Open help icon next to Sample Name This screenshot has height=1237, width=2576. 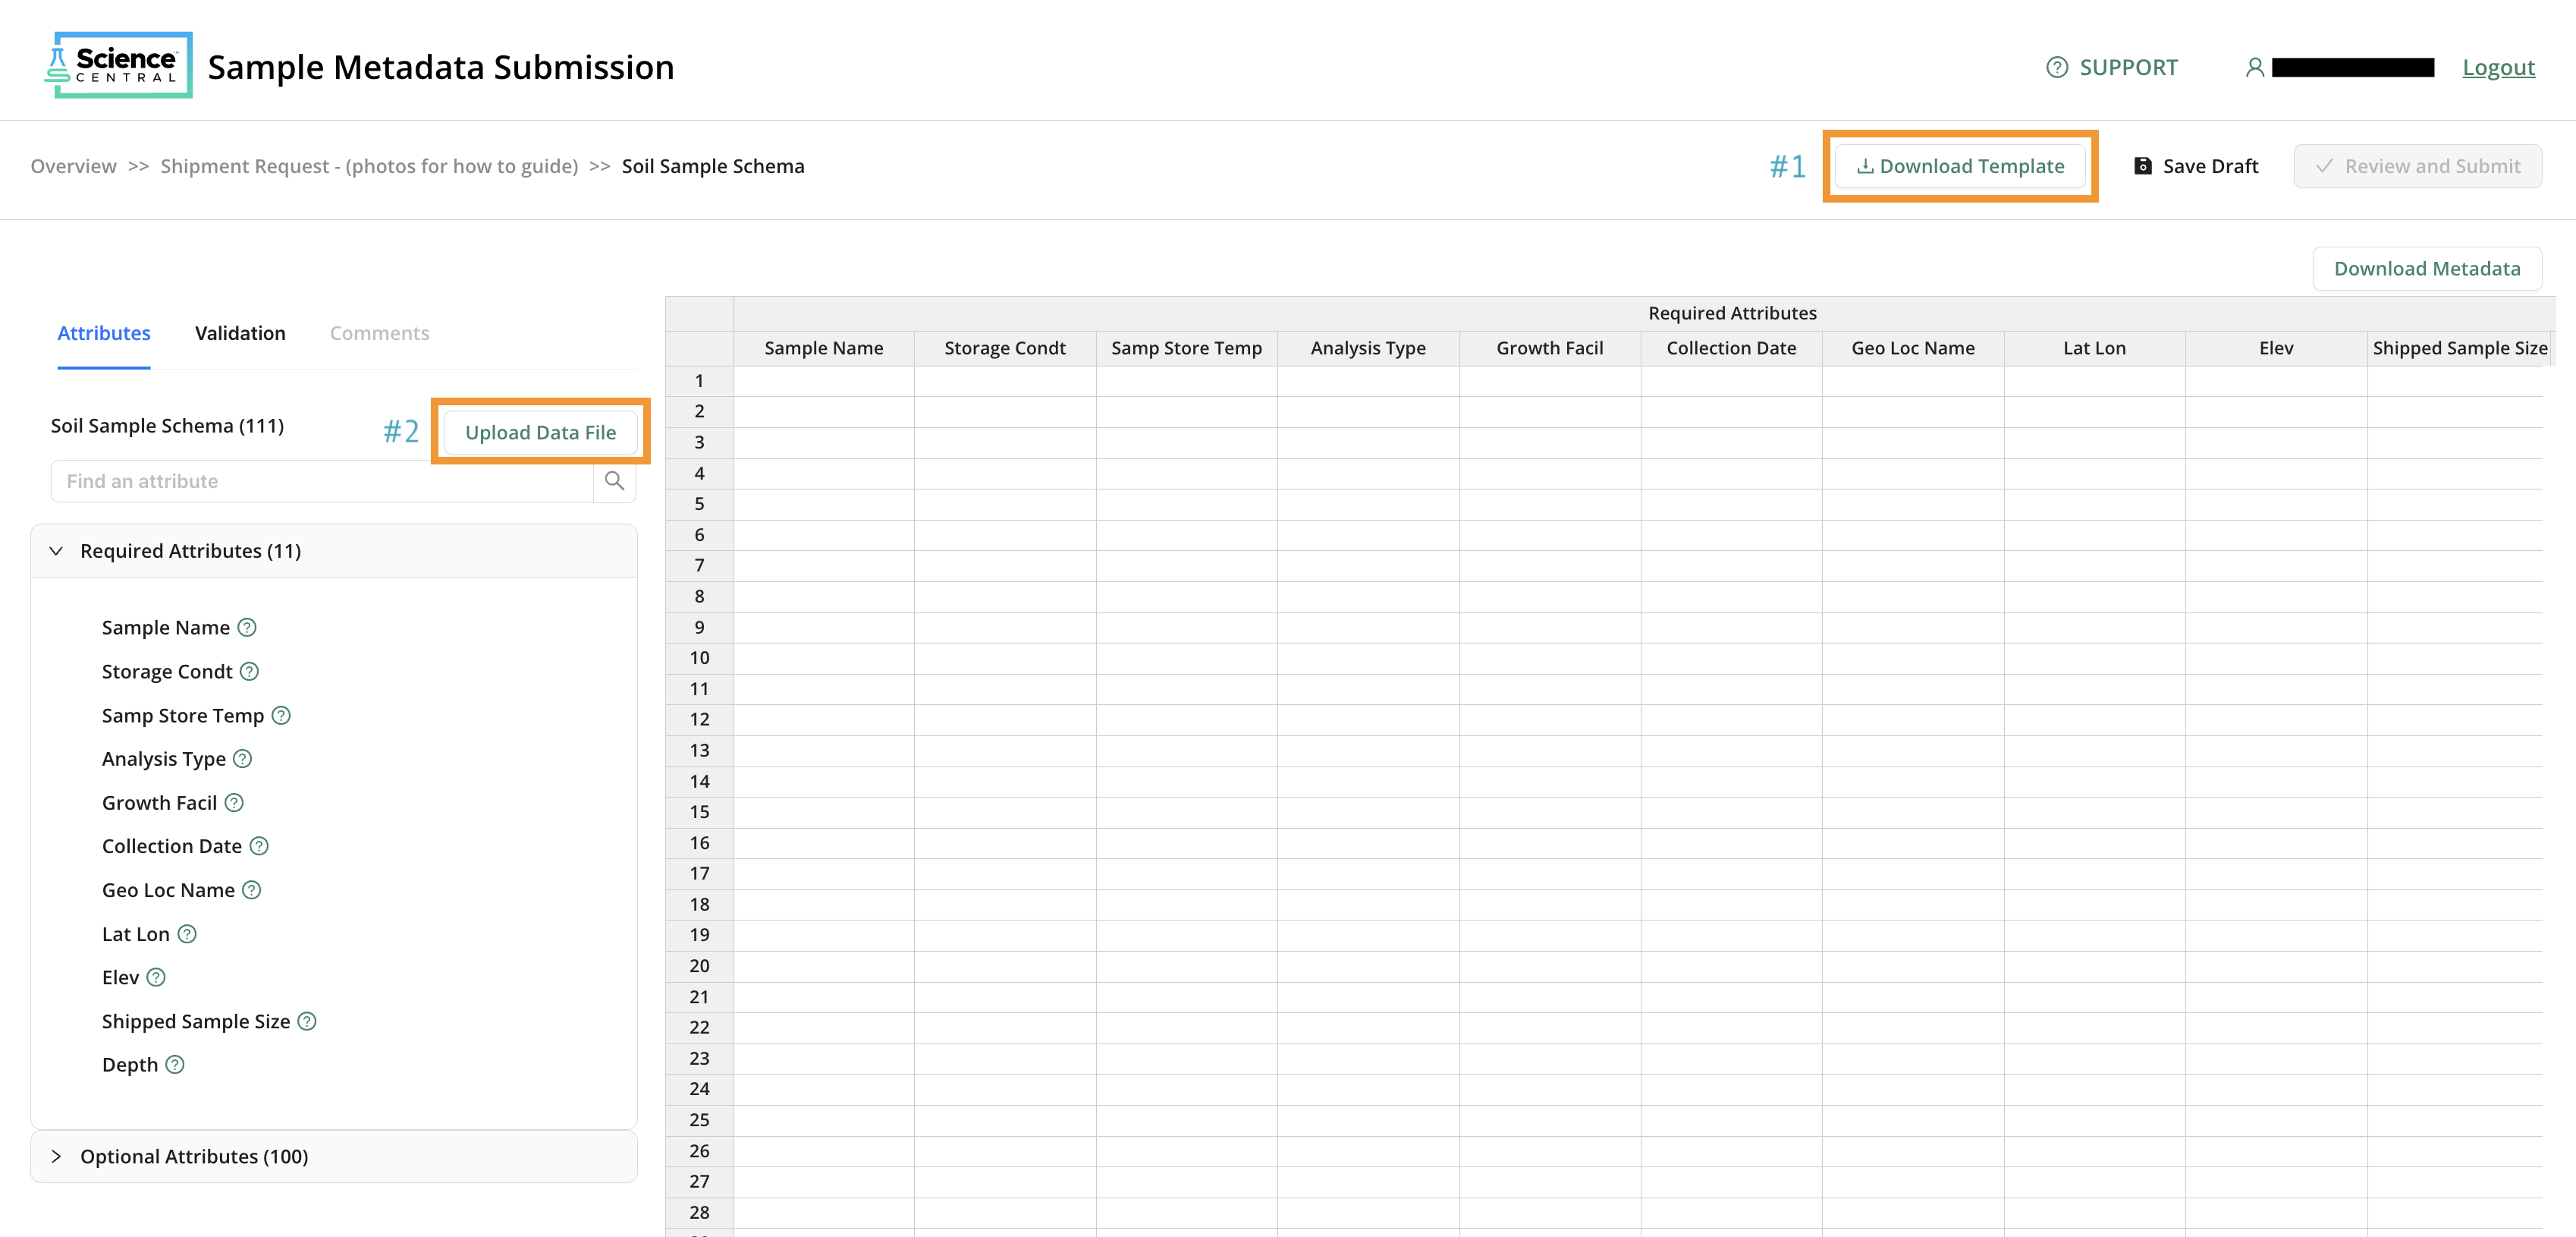(247, 628)
